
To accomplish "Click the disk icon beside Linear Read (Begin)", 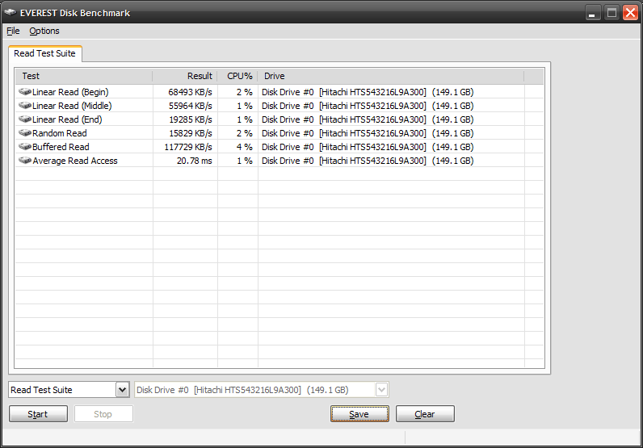I will pos(25,92).
